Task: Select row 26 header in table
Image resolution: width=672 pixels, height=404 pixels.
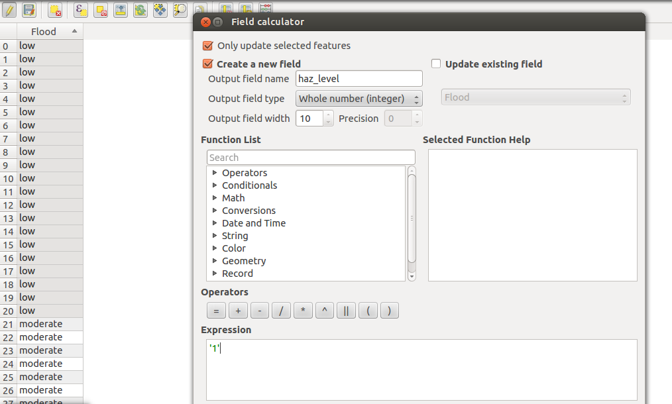Action: click(x=9, y=390)
